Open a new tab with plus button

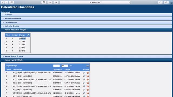click(171, 3)
